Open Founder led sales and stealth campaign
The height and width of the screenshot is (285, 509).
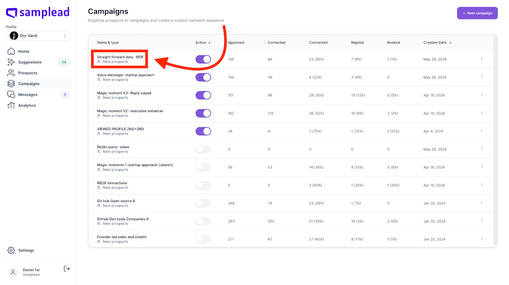point(122,237)
